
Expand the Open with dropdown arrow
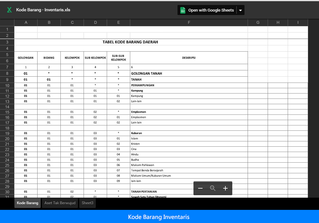tap(240, 10)
